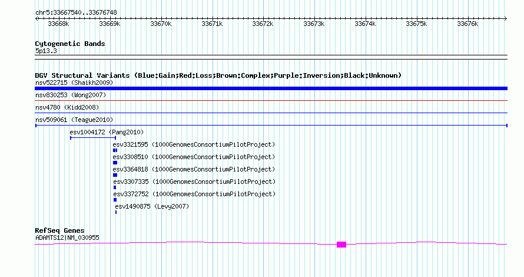
Task: Click the blue glyph under esv3364818
Action: 115,175
